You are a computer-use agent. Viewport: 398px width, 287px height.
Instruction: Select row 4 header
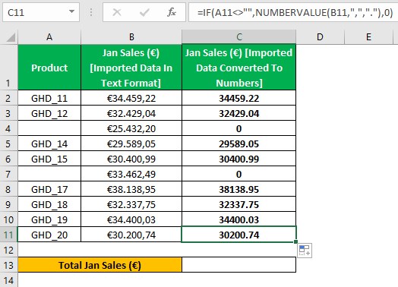click(x=8, y=128)
